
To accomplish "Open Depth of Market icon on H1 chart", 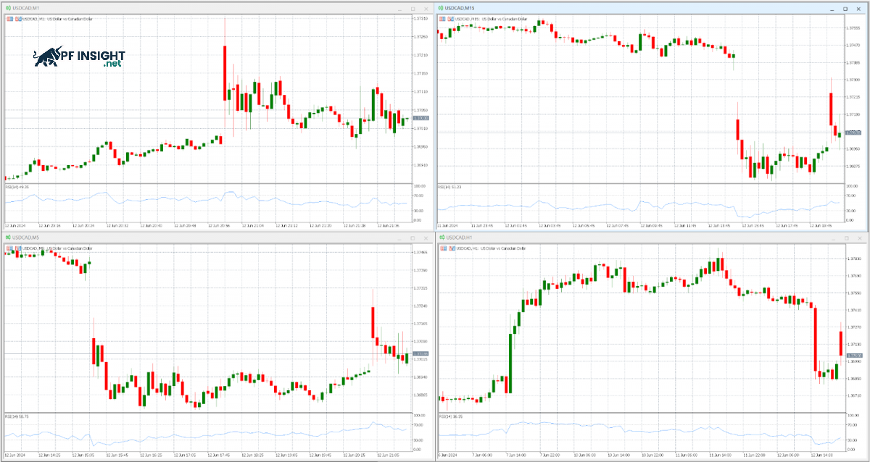I will coord(451,248).
